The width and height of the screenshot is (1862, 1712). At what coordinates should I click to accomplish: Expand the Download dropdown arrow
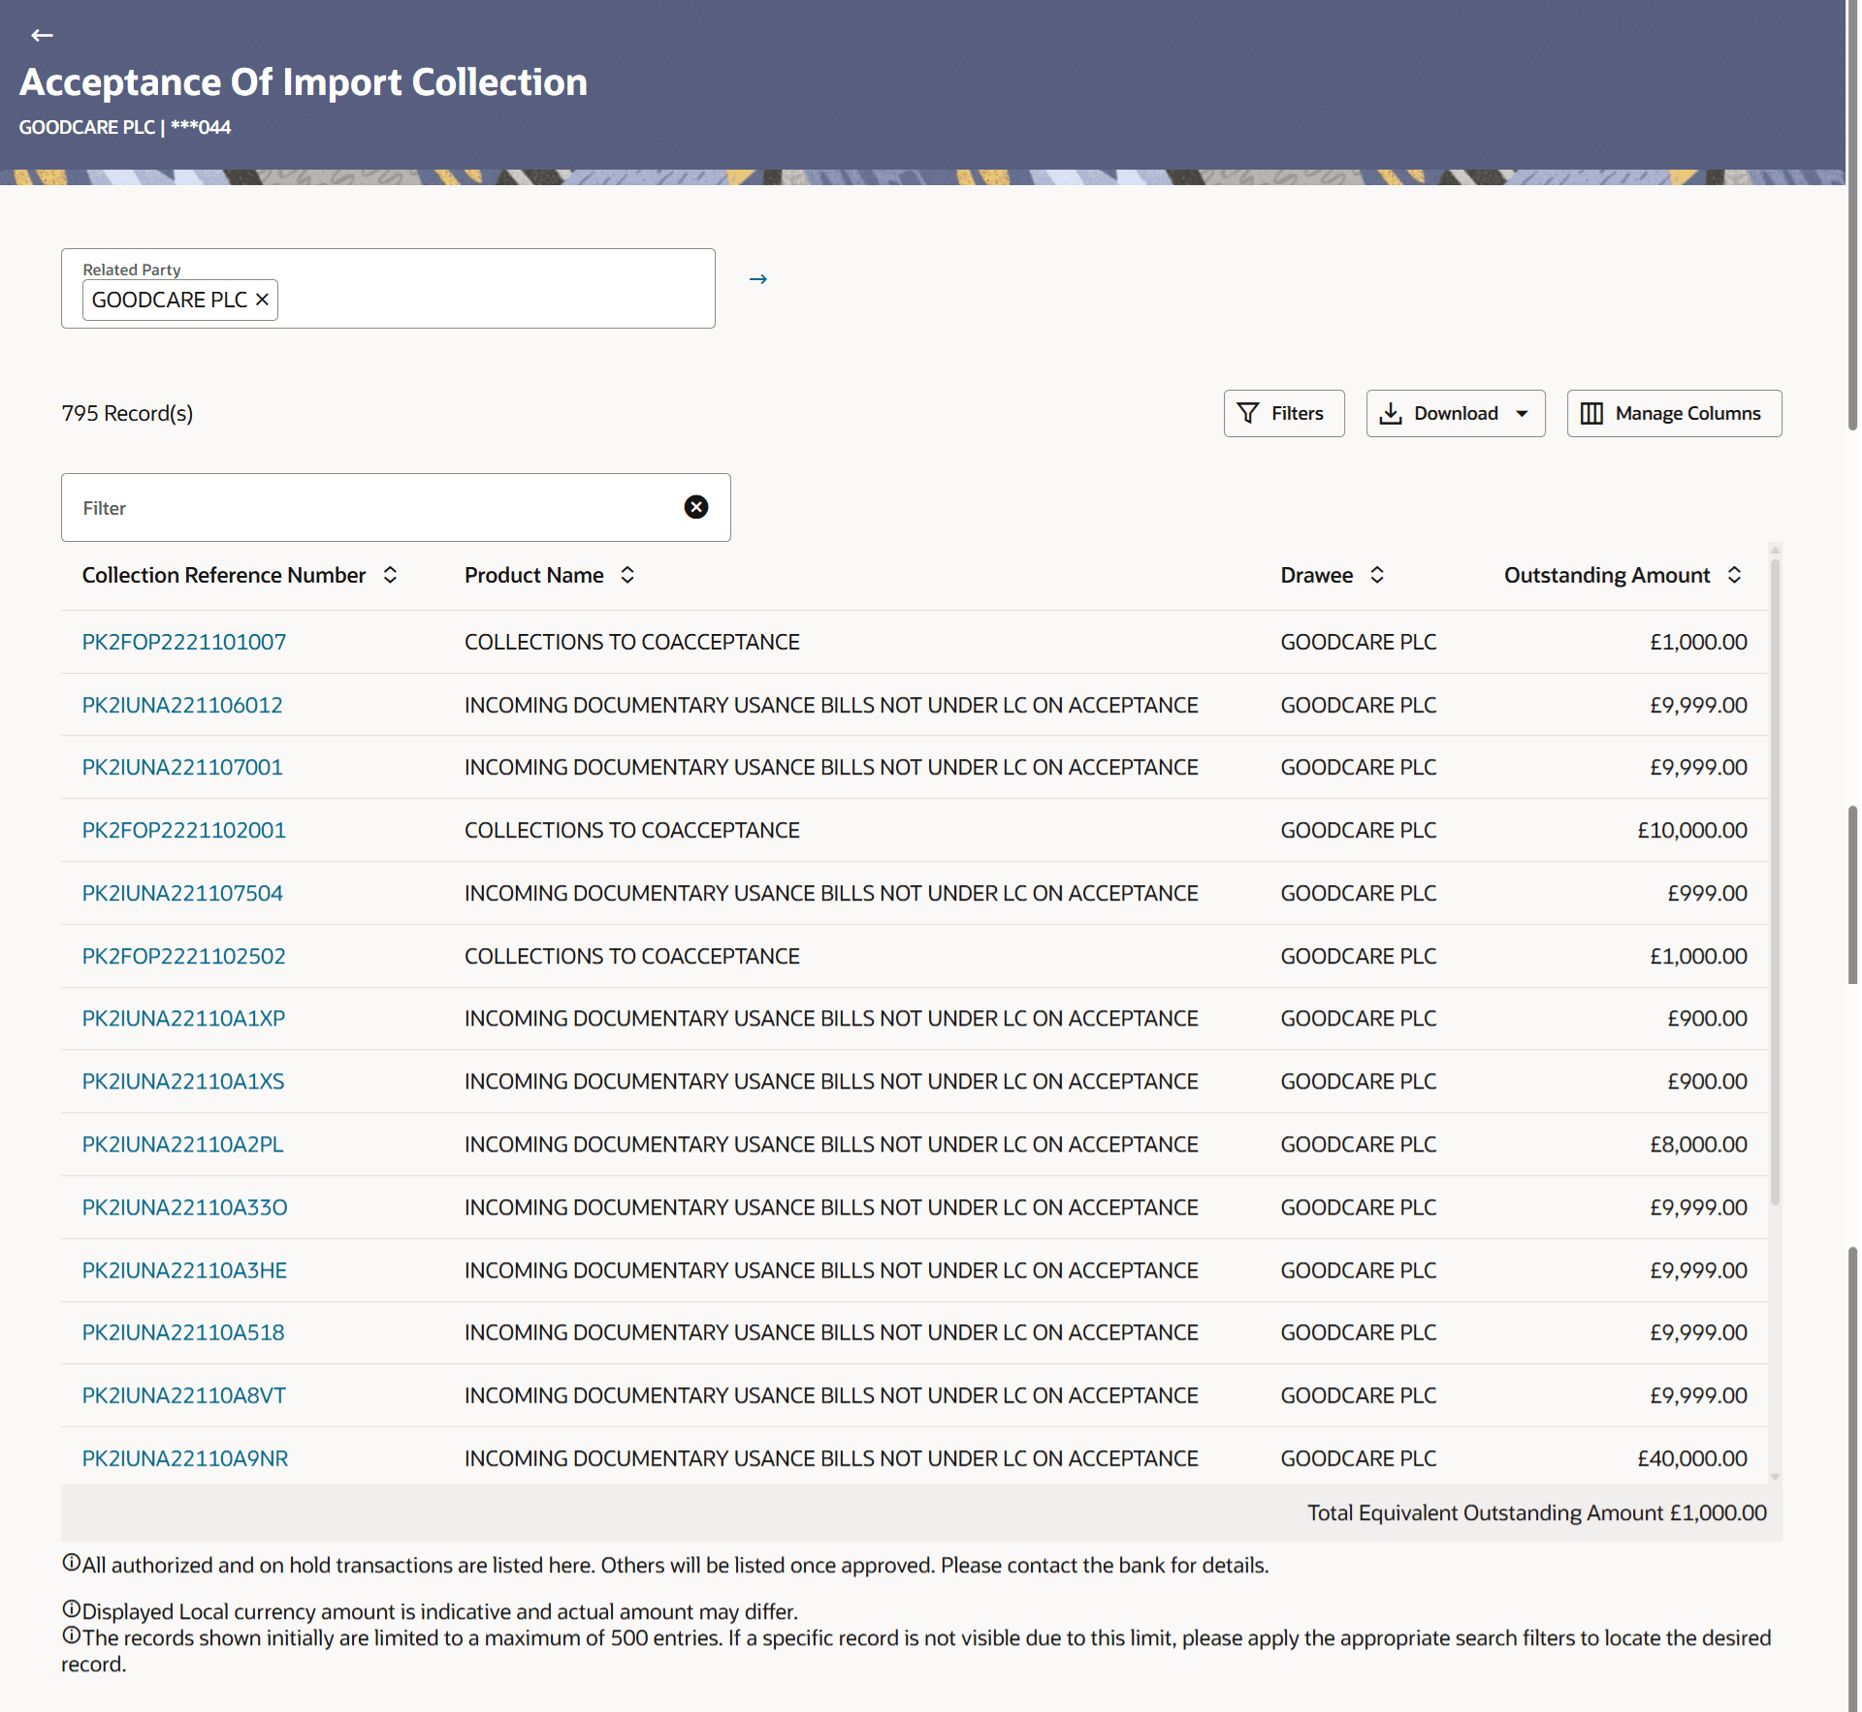[1523, 414]
